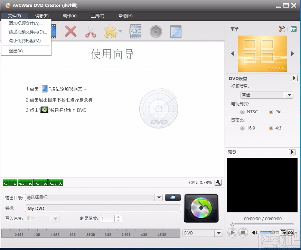Viewport: 301px width, 250px height.
Task: Select 退出(X) to exit the program
Action: [x=16, y=51]
